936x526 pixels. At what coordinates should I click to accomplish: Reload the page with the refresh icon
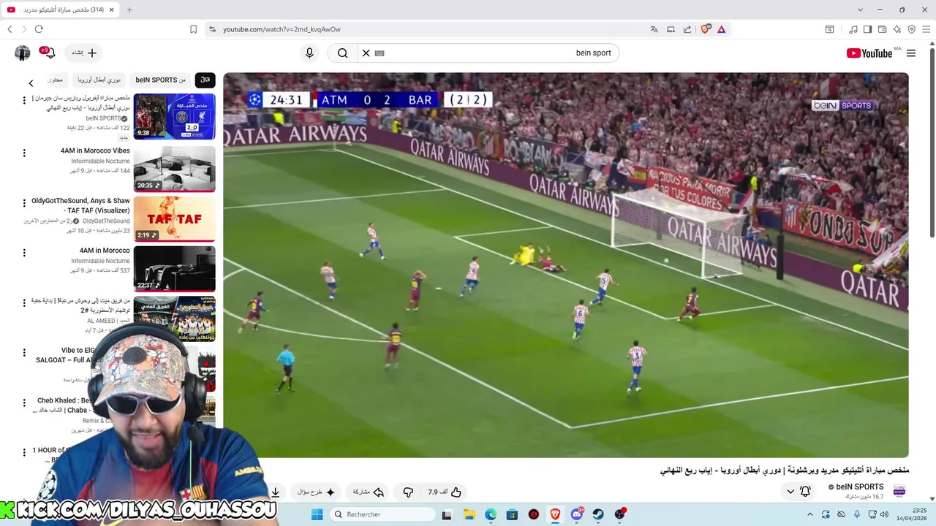tap(39, 29)
